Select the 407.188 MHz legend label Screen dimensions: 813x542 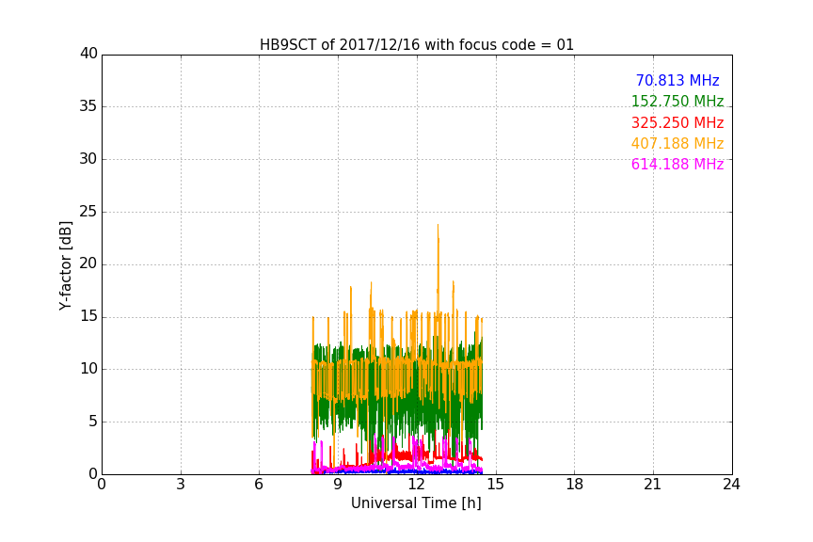[x=677, y=144]
